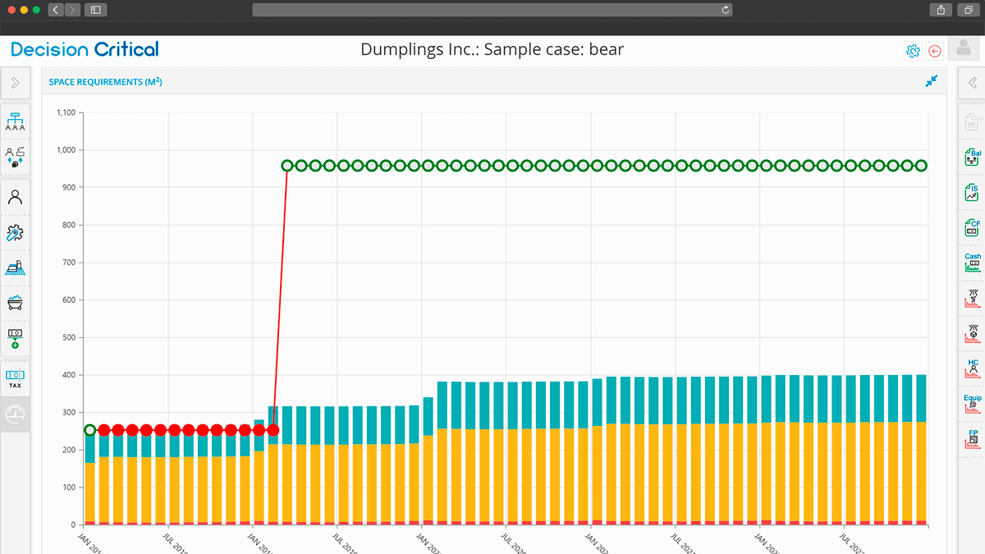Image resolution: width=985 pixels, height=554 pixels.
Task: Click the Decision Critical logo link
Action: [85, 49]
